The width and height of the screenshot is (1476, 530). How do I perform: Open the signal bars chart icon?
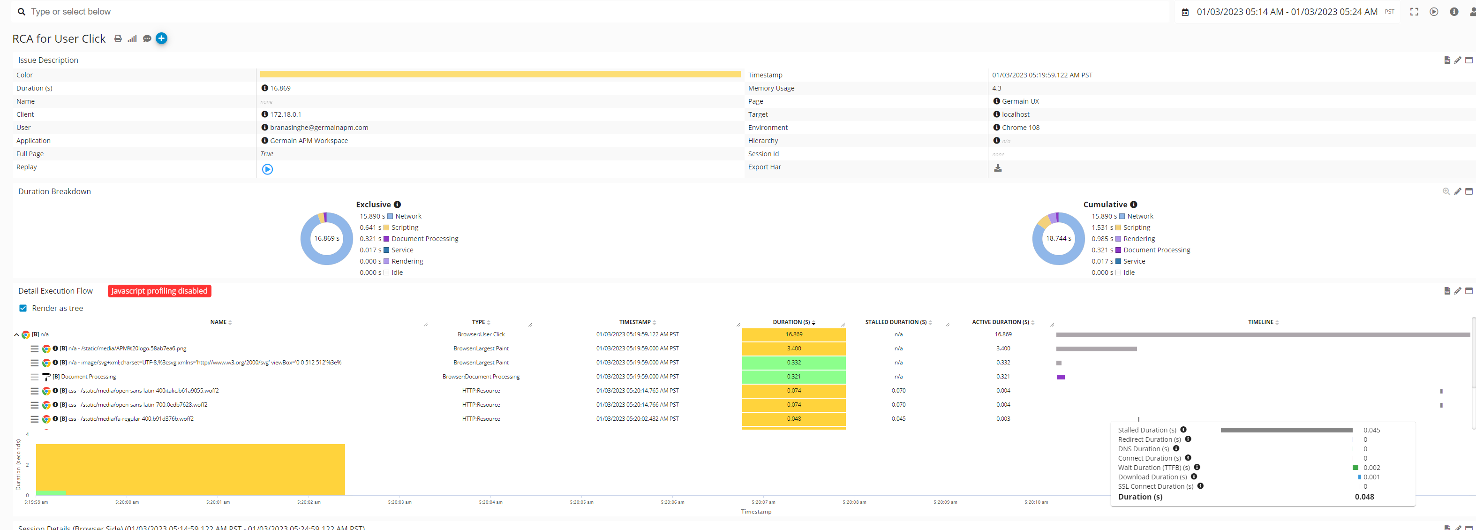click(132, 39)
